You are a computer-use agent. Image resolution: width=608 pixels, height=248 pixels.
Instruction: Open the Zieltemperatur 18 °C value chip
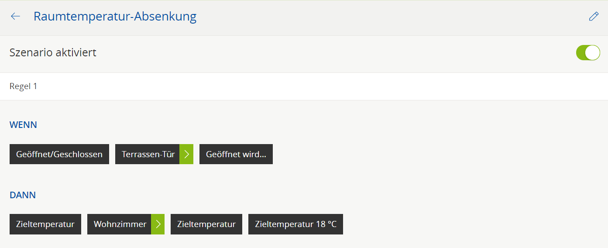click(x=295, y=224)
